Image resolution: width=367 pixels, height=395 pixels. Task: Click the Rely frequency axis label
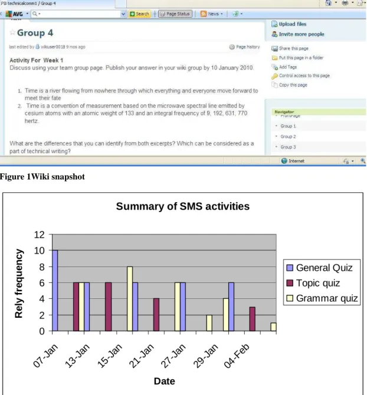(19, 284)
